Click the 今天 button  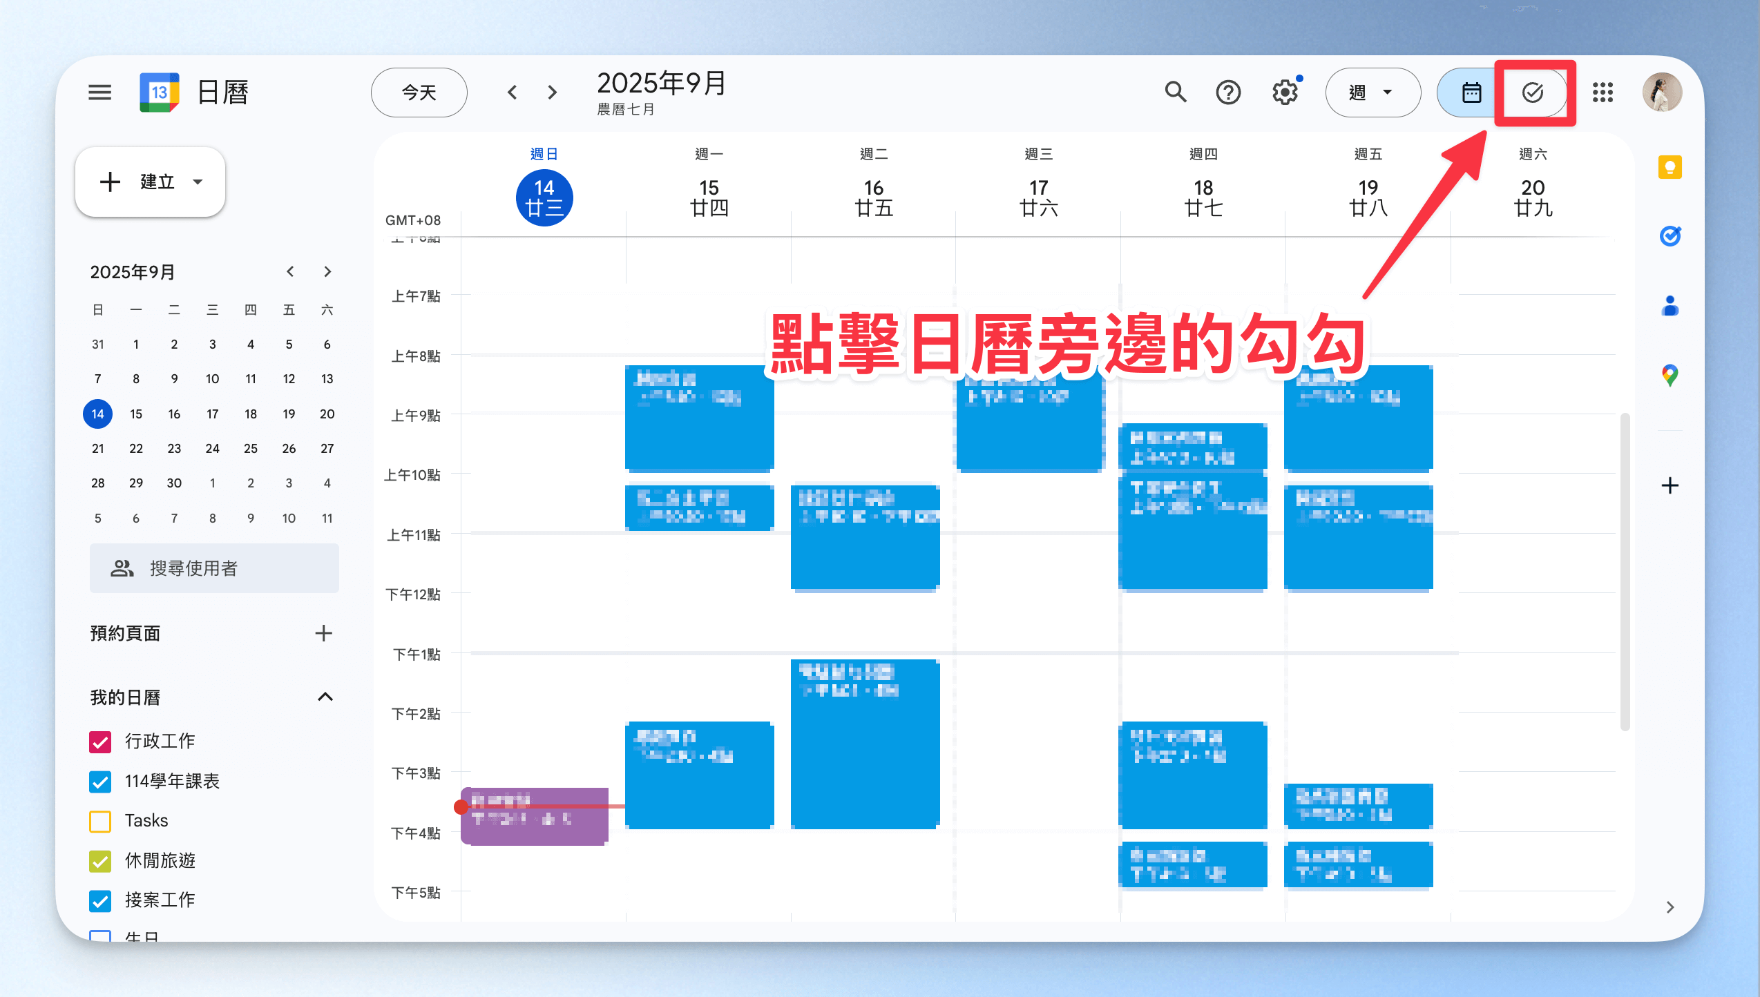coord(419,92)
